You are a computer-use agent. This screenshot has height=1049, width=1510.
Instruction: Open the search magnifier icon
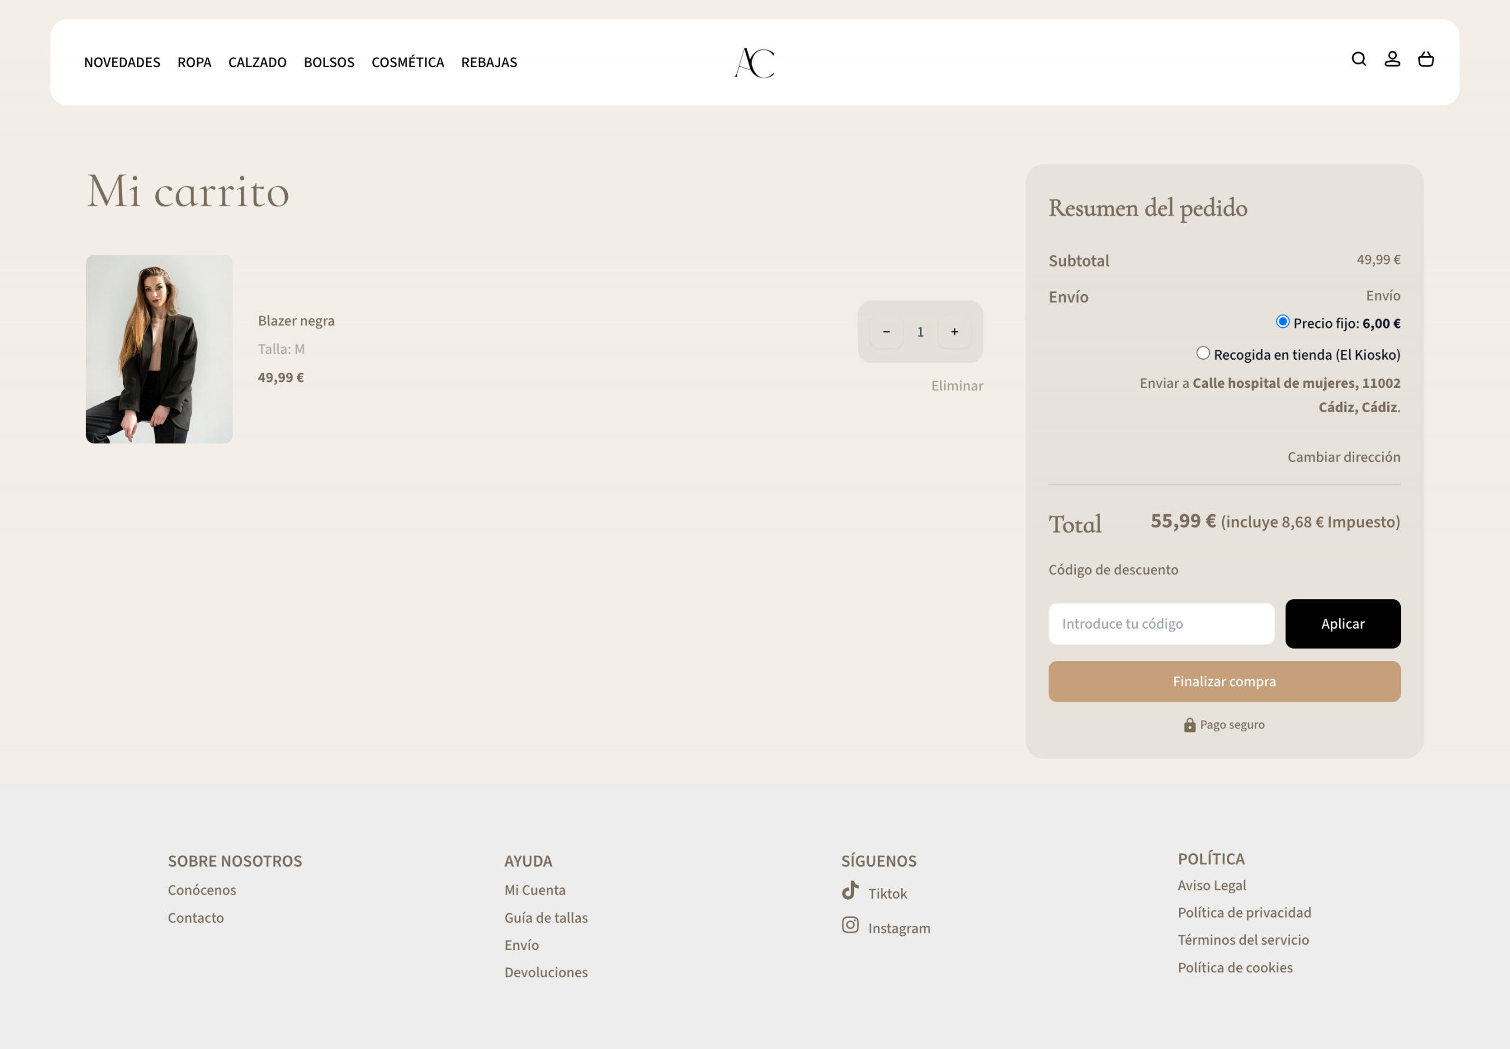tap(1358, 59)
